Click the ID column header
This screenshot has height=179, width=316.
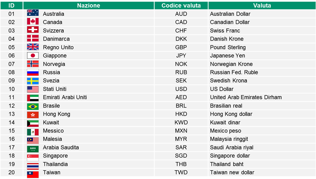pos(11,5)
